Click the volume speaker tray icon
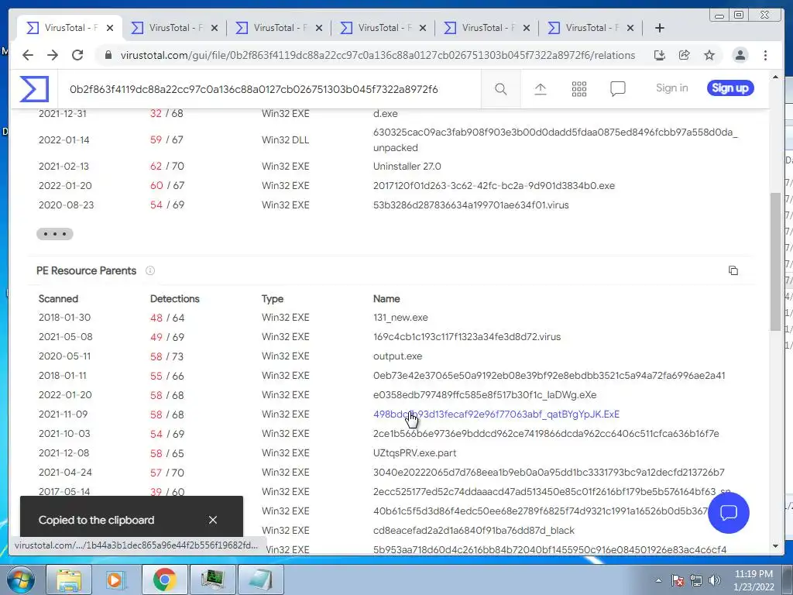 point(715,580)
